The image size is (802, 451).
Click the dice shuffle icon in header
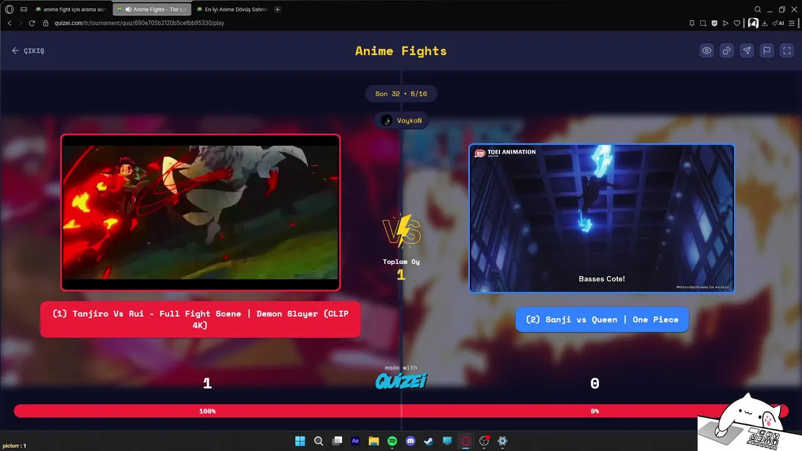click(x=727, y=51)
